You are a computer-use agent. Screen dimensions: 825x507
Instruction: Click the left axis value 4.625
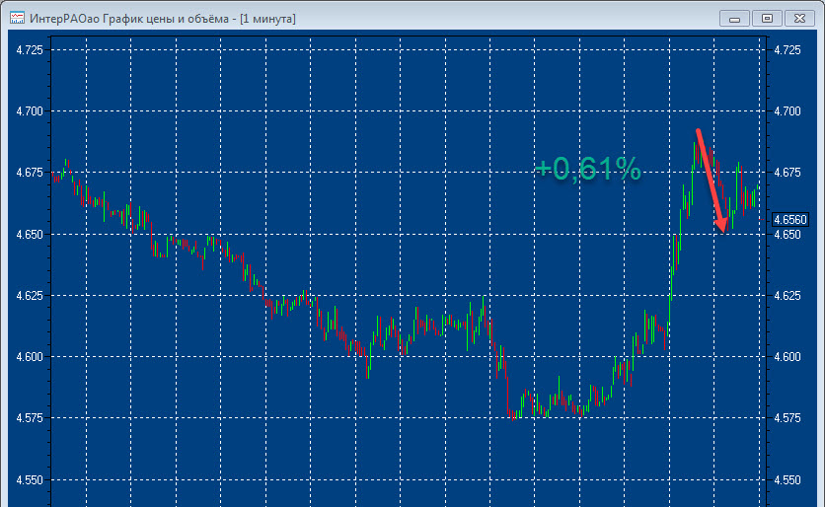tap(30, 296)
